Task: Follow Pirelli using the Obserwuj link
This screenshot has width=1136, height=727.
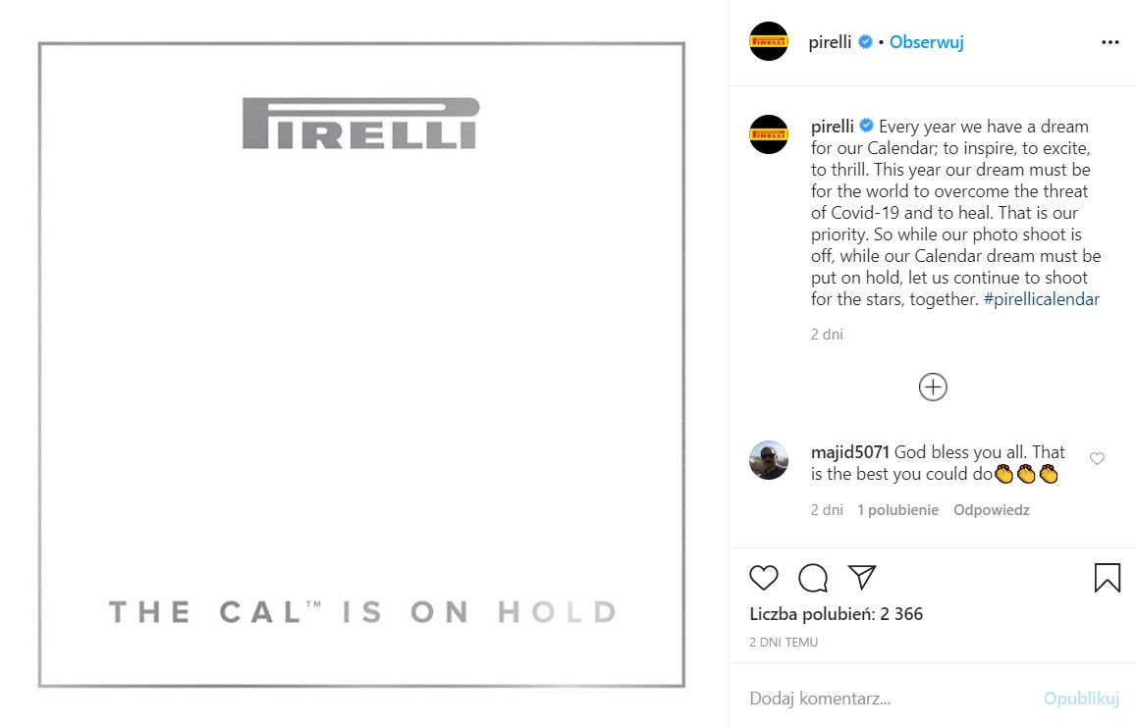Action: 926,42
